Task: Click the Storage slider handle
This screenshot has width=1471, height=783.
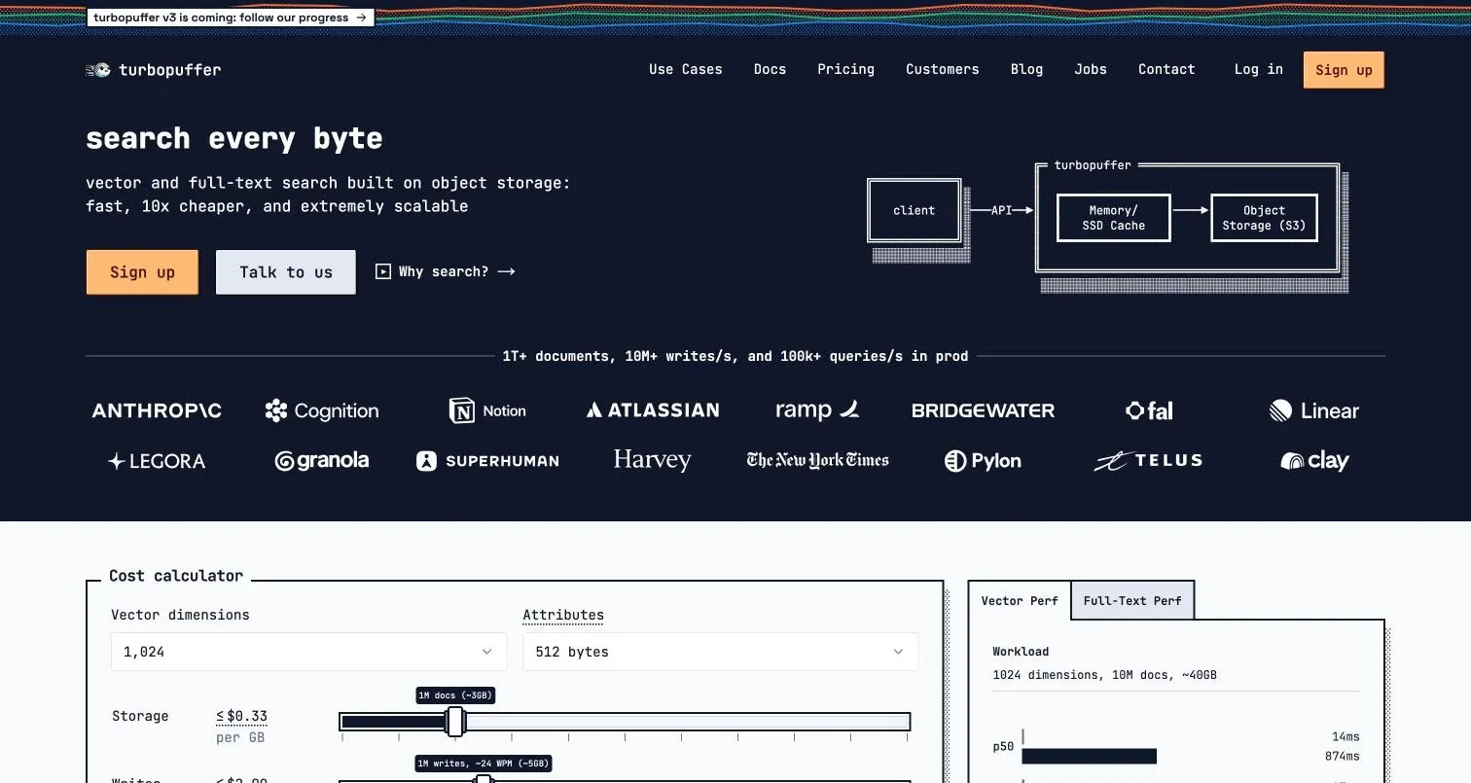Action: [x=454, y=721]
